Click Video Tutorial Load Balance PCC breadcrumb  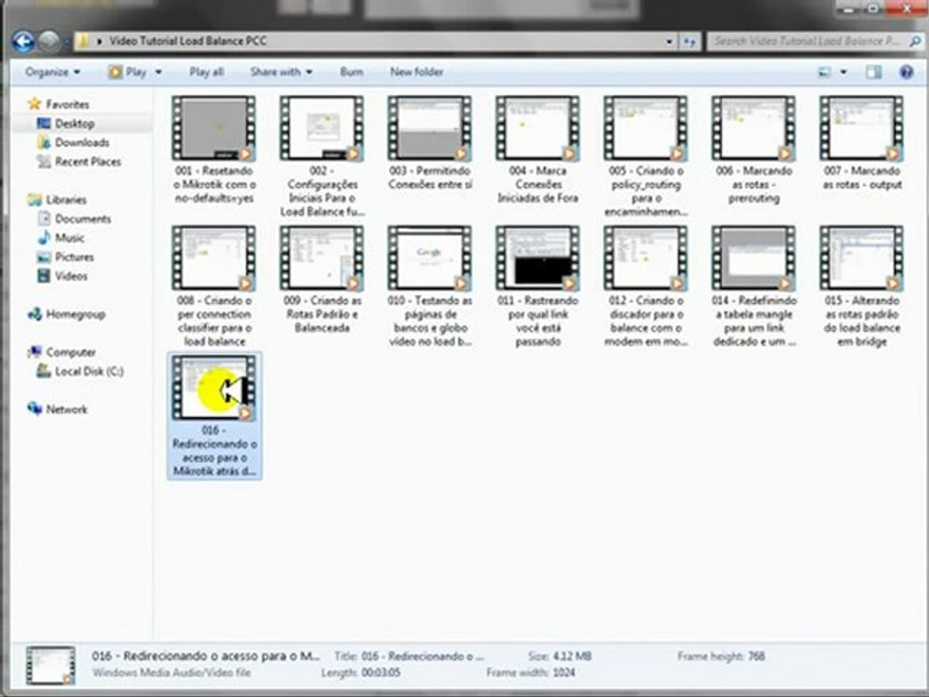click(188, 41)
